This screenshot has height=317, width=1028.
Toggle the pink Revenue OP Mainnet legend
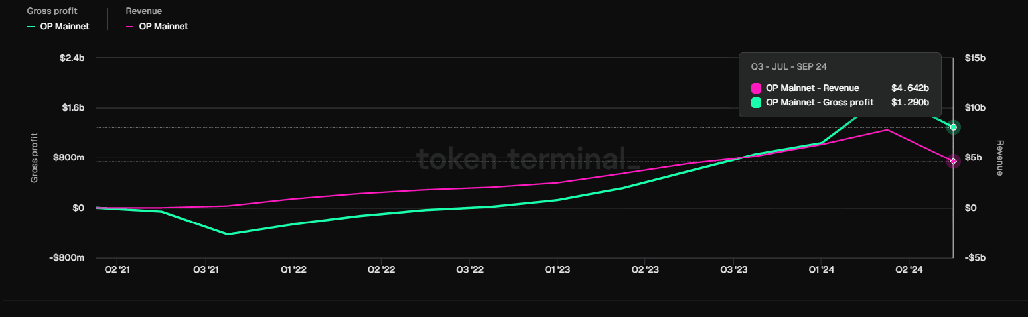tap(157, 27)
